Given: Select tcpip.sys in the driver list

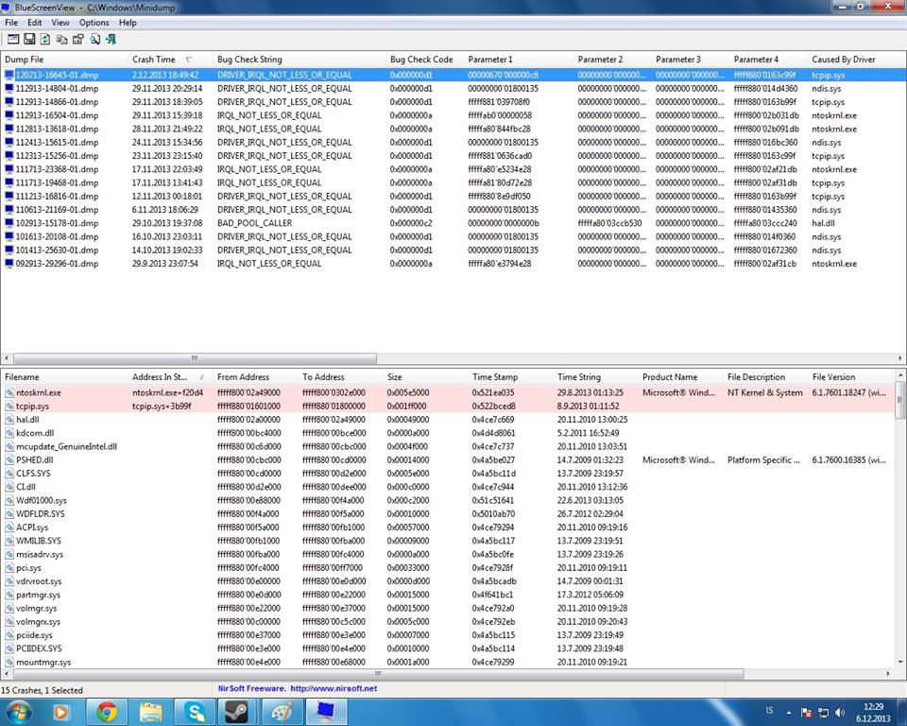Looking at the screenshot, I should [x=33, y=406].
